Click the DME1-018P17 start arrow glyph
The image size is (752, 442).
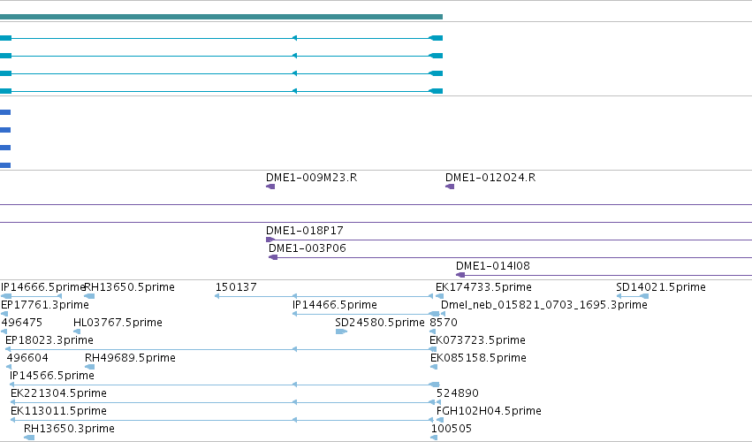click(x=270, y=240)
